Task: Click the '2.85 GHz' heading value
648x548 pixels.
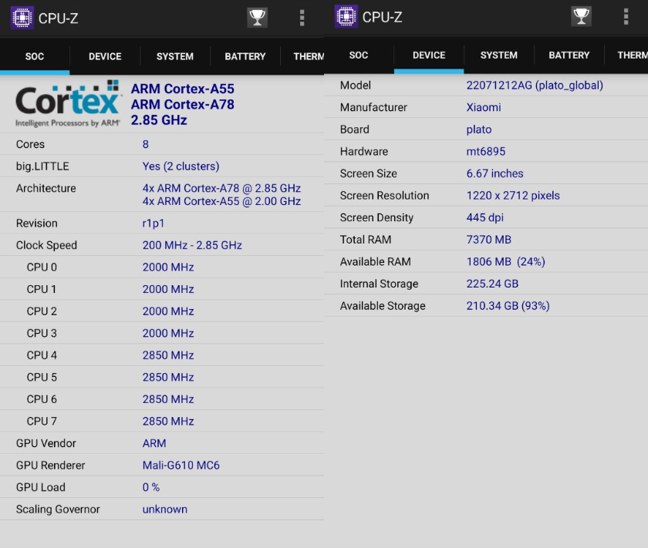Action: [159, 120]
